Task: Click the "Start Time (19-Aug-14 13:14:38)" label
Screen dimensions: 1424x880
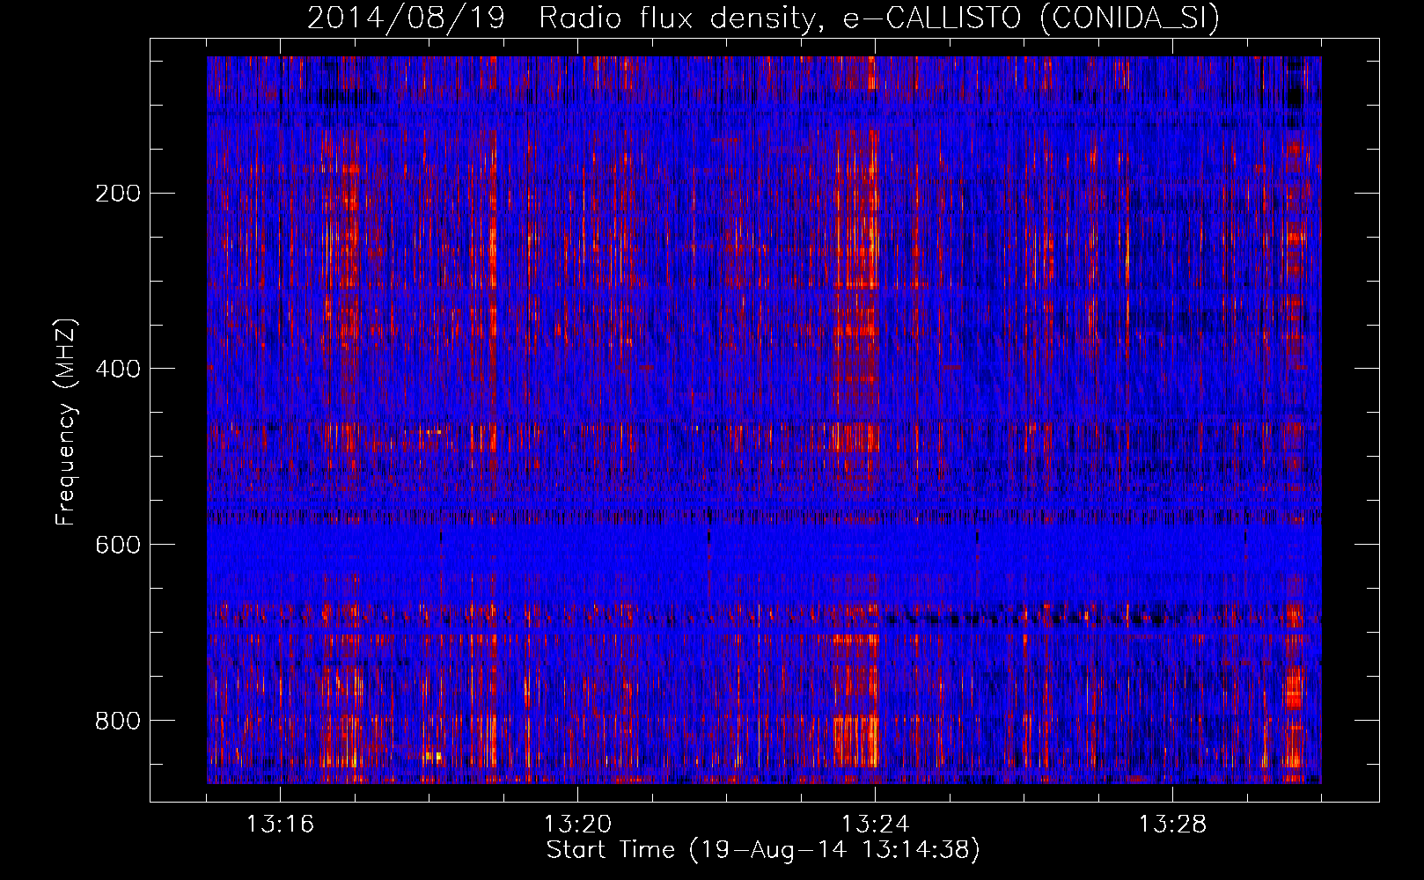Action: pos(763,850)
